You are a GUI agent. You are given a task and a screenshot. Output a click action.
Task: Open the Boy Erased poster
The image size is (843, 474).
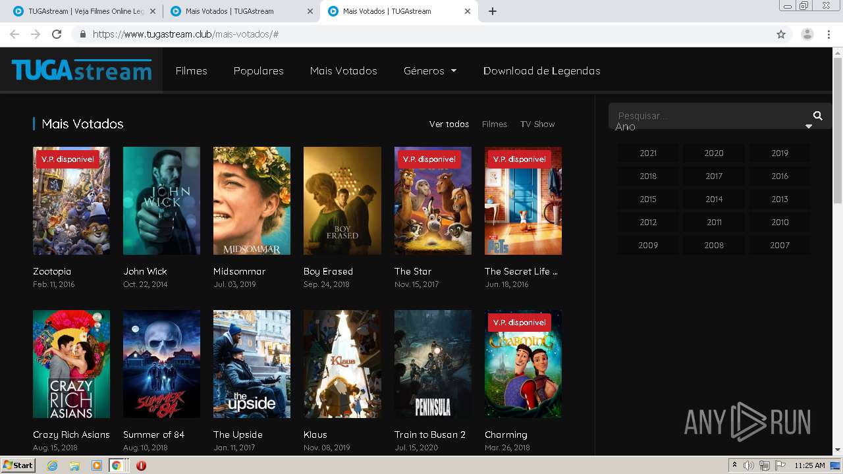(x=342, y=201)
